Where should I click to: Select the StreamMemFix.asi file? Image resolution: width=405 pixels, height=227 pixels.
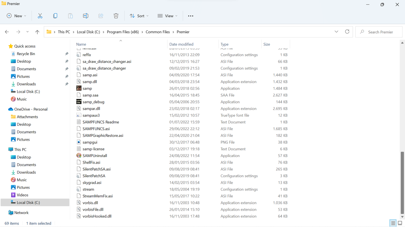97,196
